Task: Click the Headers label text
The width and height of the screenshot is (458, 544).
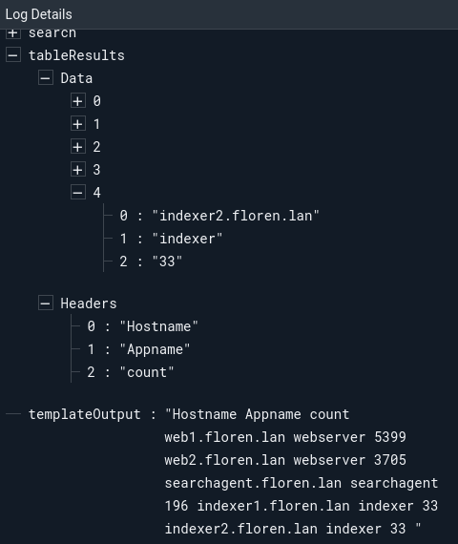Action: pyautogui.click(x=89, y=303)
